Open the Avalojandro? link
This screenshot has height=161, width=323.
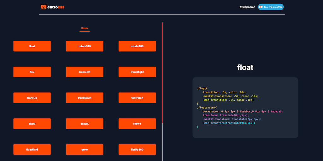click(x=247, y=7)
